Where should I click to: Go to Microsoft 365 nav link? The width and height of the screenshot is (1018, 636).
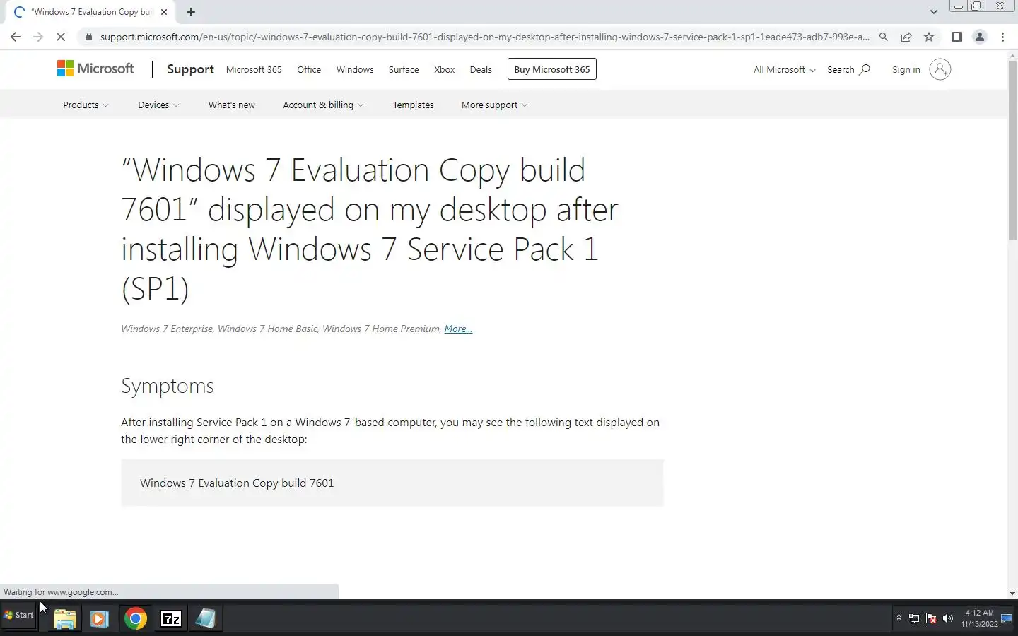[254, 69]
